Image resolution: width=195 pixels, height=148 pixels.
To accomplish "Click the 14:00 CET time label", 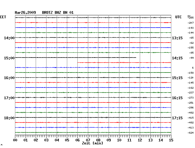I will 9,38.
